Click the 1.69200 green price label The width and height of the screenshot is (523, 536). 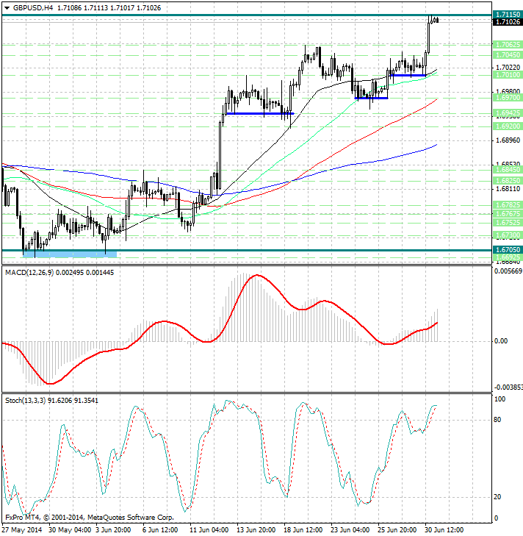[508, 126]
